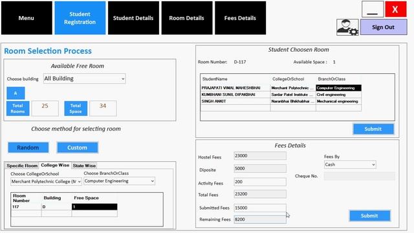Click the Hostel Fees field
Viewport: 414px width, 233px height.
tap(260, 156)
